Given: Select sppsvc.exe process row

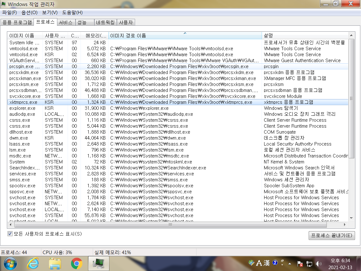Looking at the screenshot, I should pyautogui.click(x=178, y=192).
